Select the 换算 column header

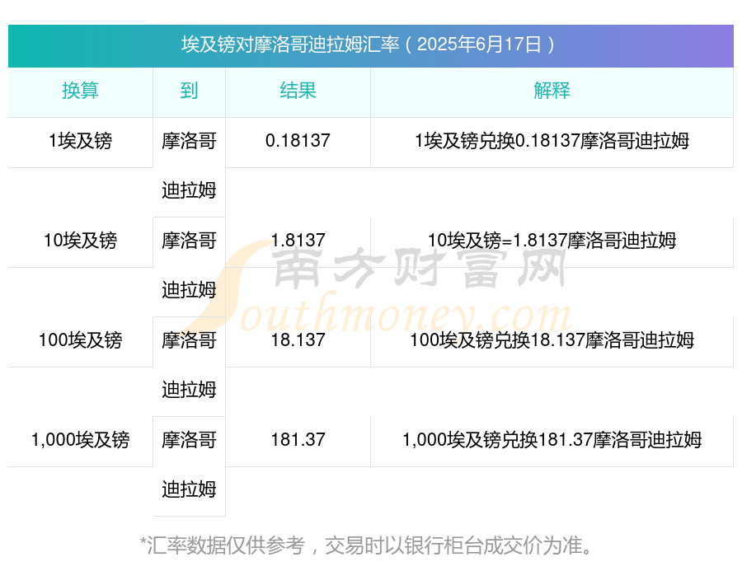tap(81, 91)
